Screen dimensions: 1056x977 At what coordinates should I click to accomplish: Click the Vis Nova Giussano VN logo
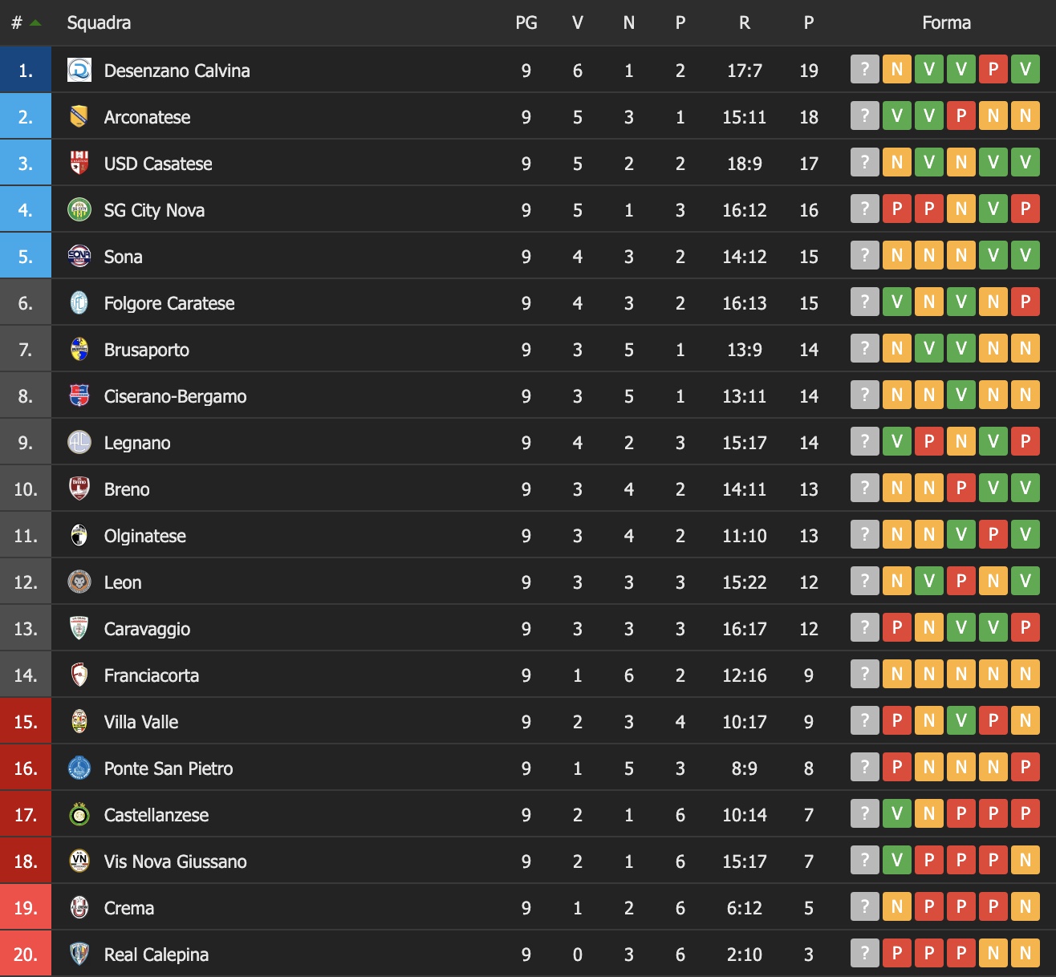pos(79,861)
